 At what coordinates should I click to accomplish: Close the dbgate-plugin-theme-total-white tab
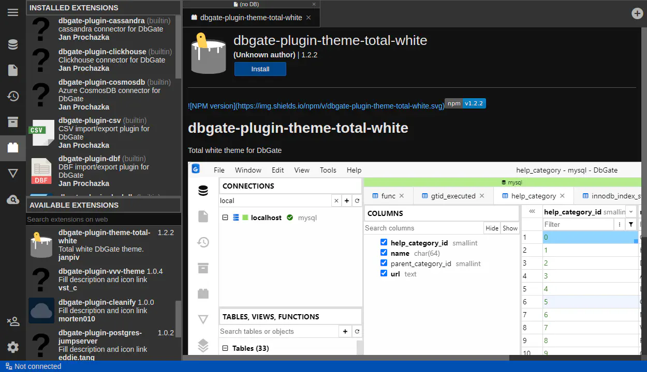pos(308,17)
